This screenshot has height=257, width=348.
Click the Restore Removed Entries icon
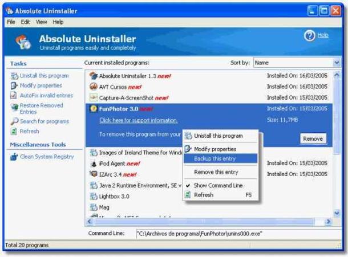(14, 107)
